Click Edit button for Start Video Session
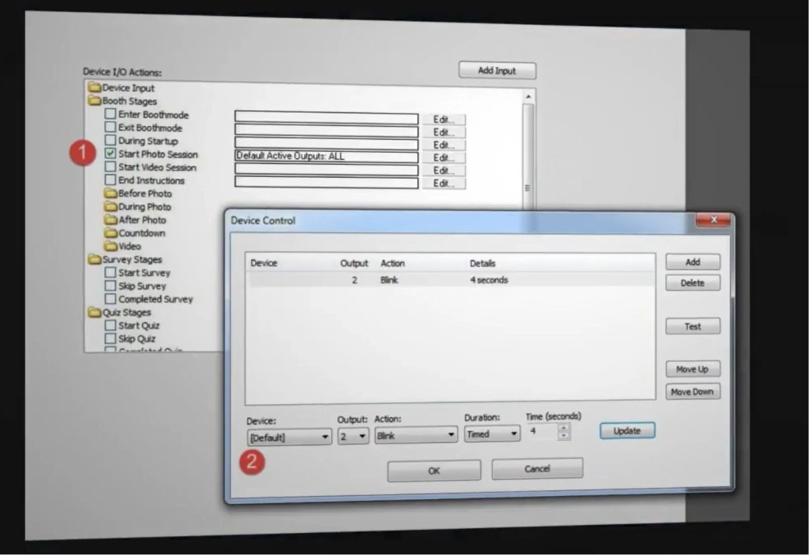Viewport: 809px width, 555px height. (x=444, y=170)
